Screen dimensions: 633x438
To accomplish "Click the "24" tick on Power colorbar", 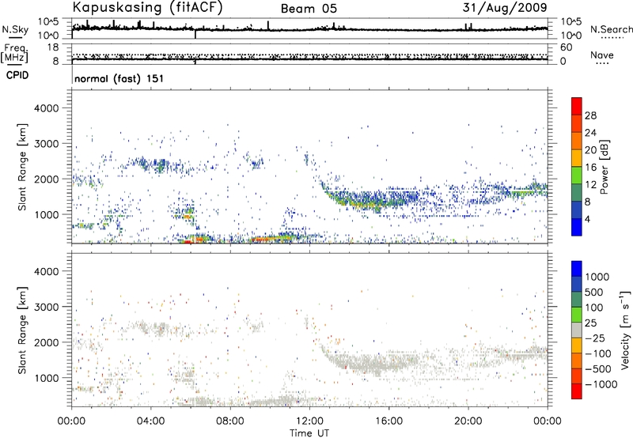I will pos(590,133).
